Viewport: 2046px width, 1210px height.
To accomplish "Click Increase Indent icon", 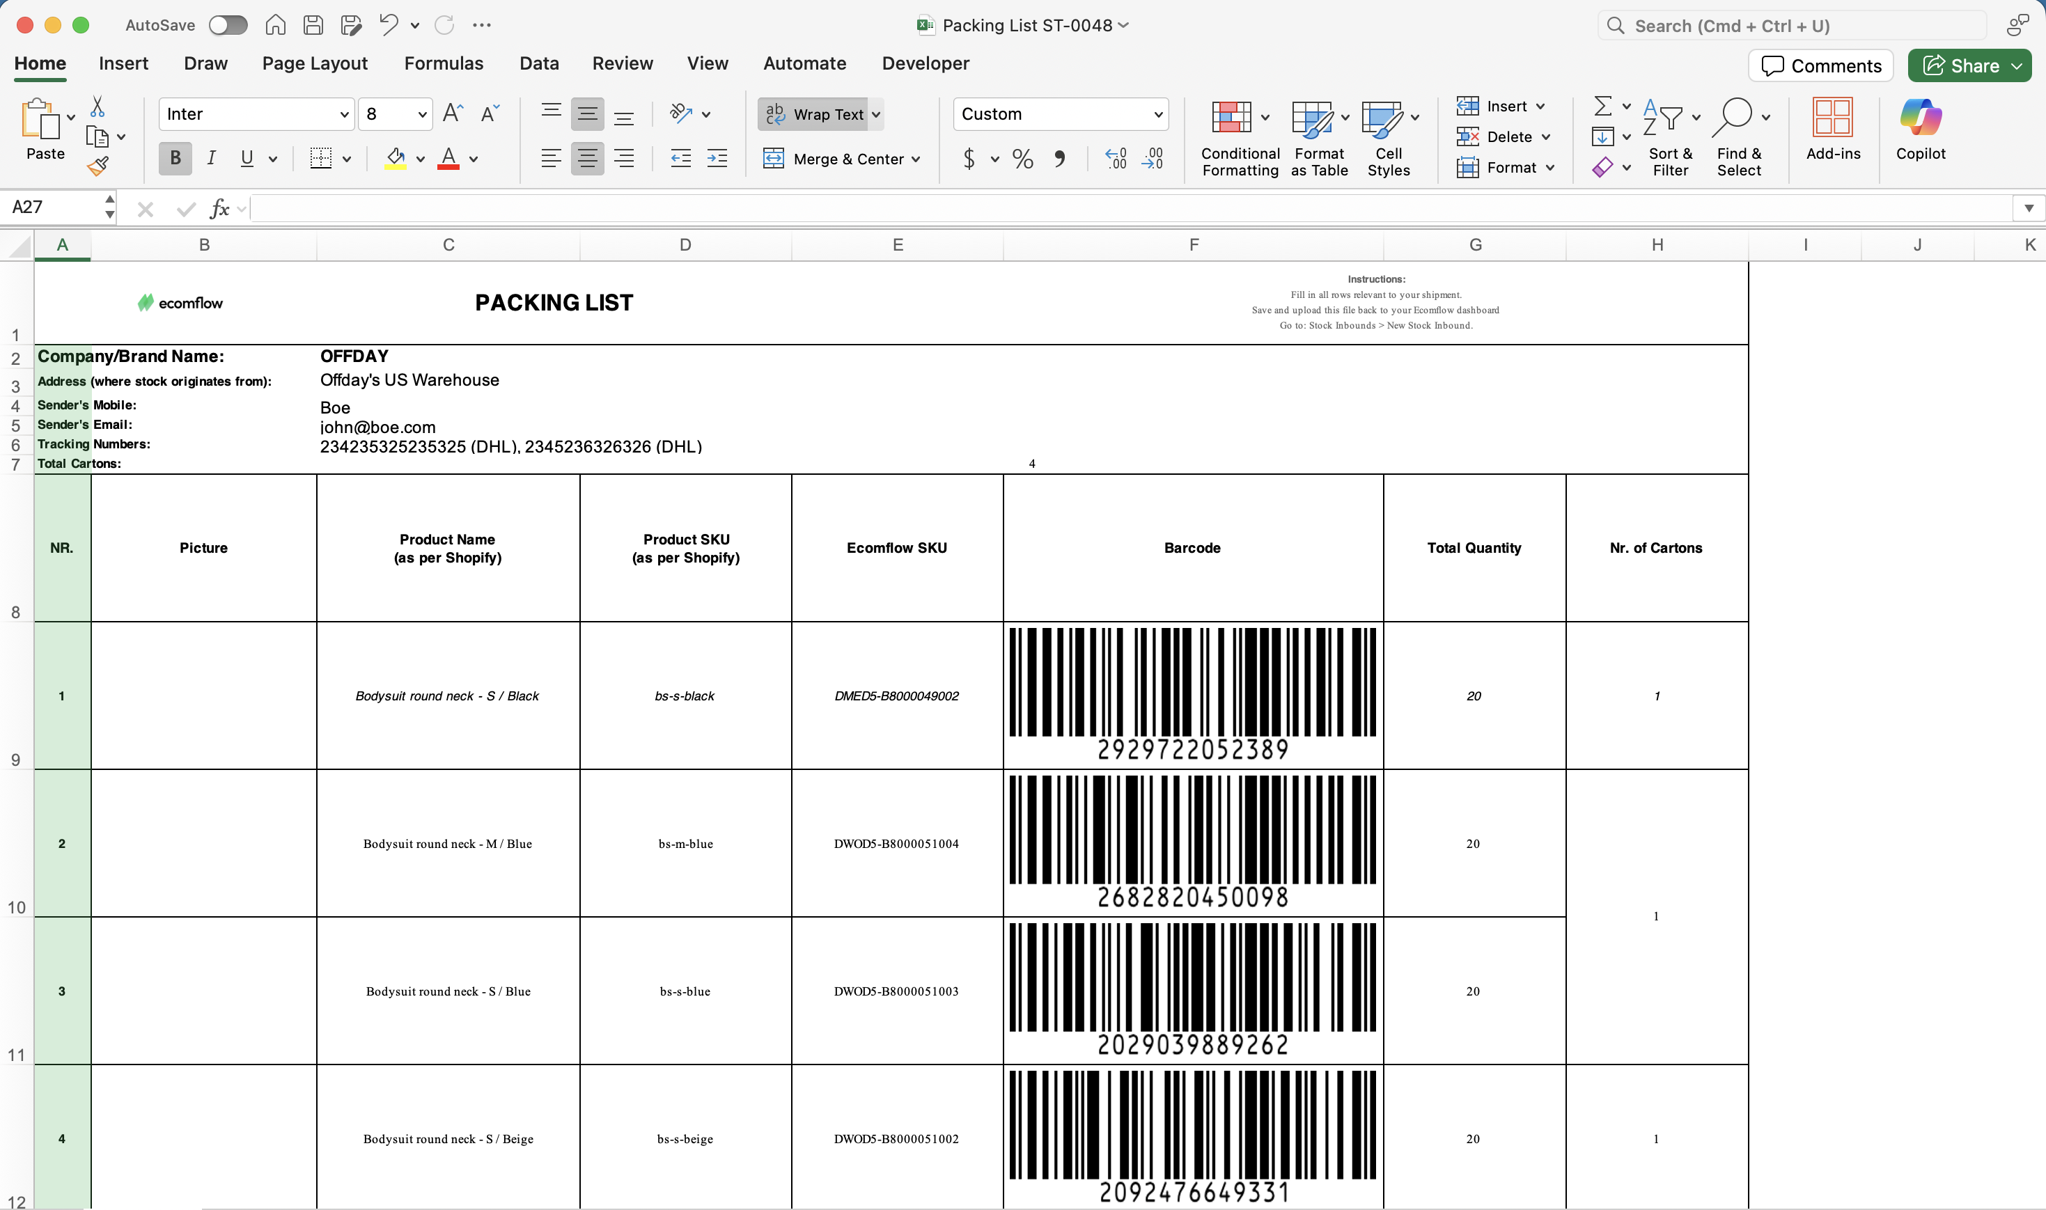I will coord(717,158).
